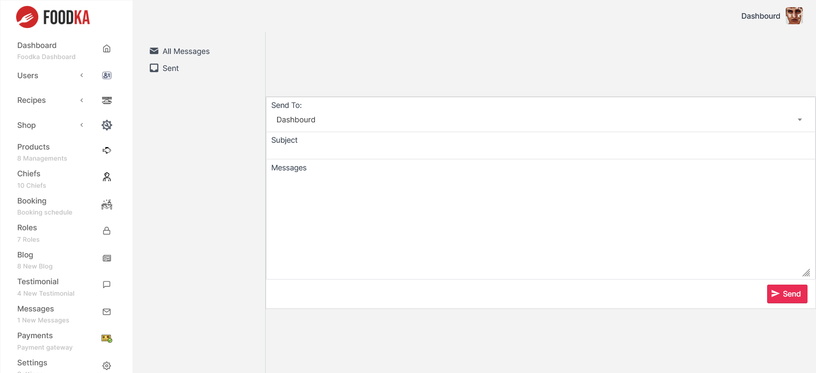Expand the Shop submenu chevron
The image size is (816, 373).
coord(82,125)
